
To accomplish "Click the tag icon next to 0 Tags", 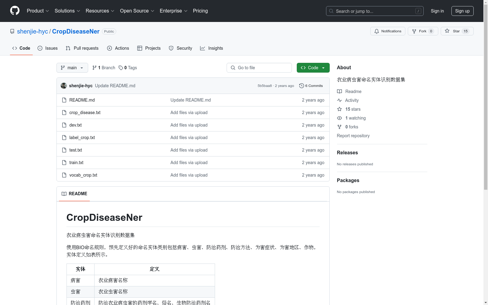I will [121, 68].
